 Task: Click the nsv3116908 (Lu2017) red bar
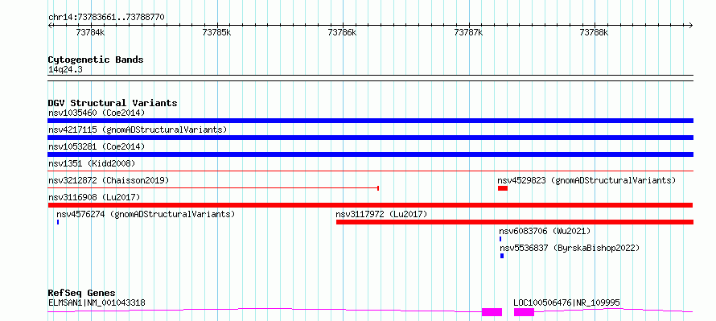point(370,205)
